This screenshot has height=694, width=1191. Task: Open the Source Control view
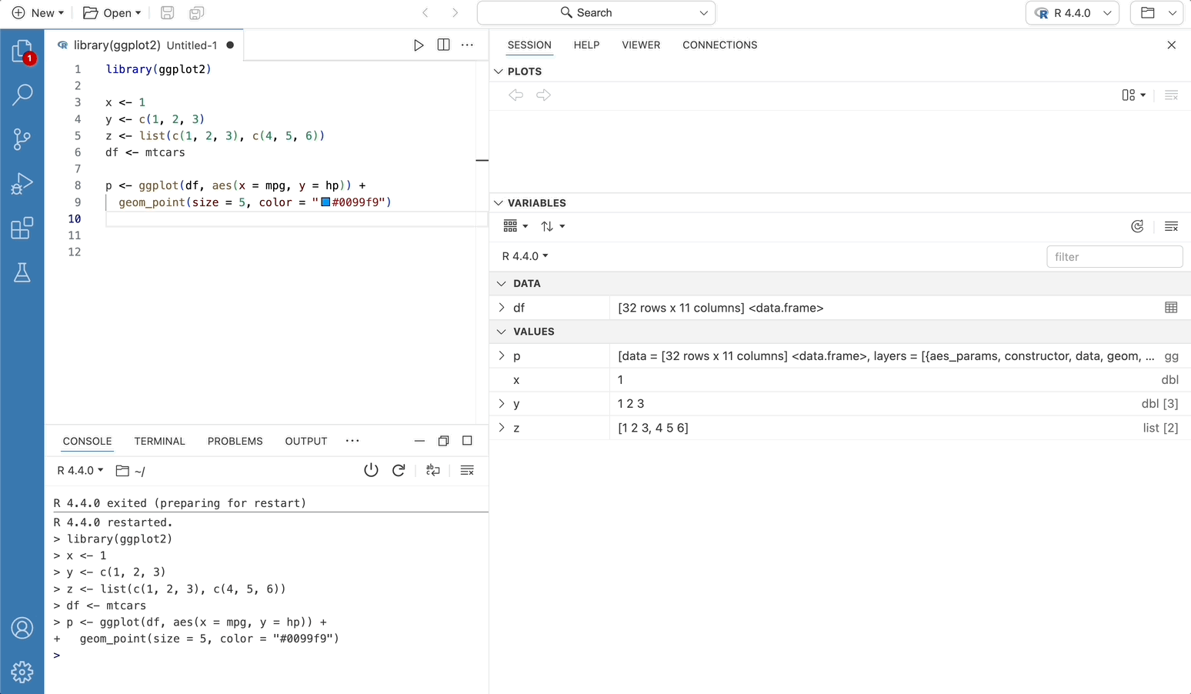pyautogui.click(x=22, y=139)
